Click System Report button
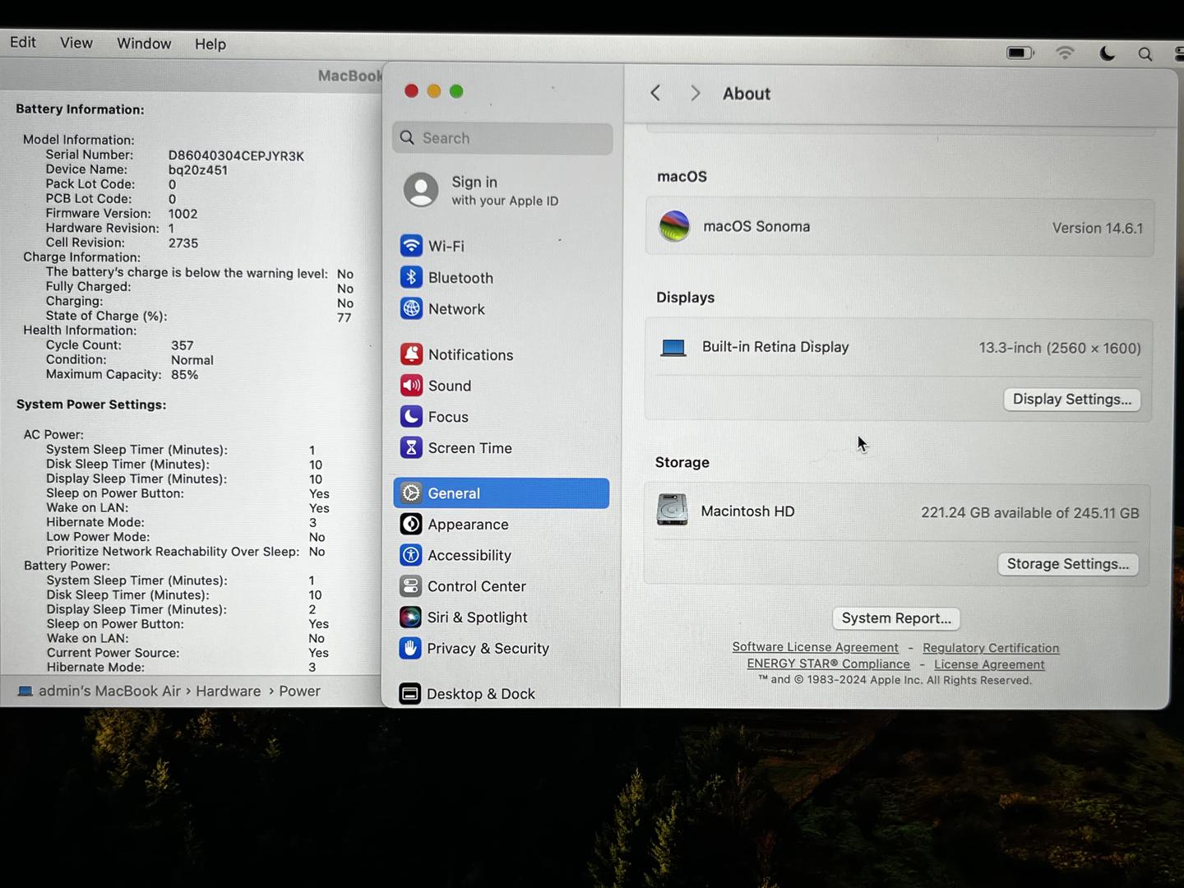The height and width of the screenshot is (888, 1184). click(x=896, y=618)
